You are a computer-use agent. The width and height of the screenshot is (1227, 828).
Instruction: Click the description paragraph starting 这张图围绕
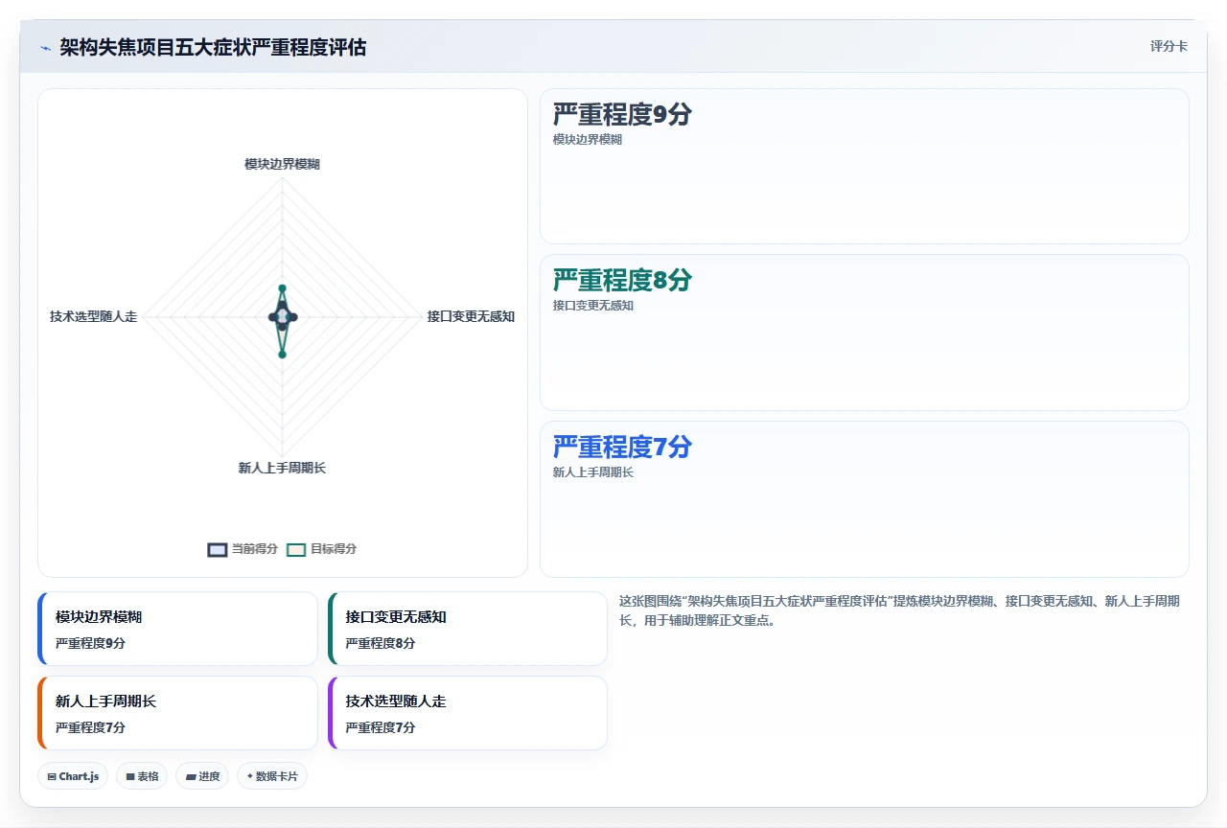pos(900,610)
